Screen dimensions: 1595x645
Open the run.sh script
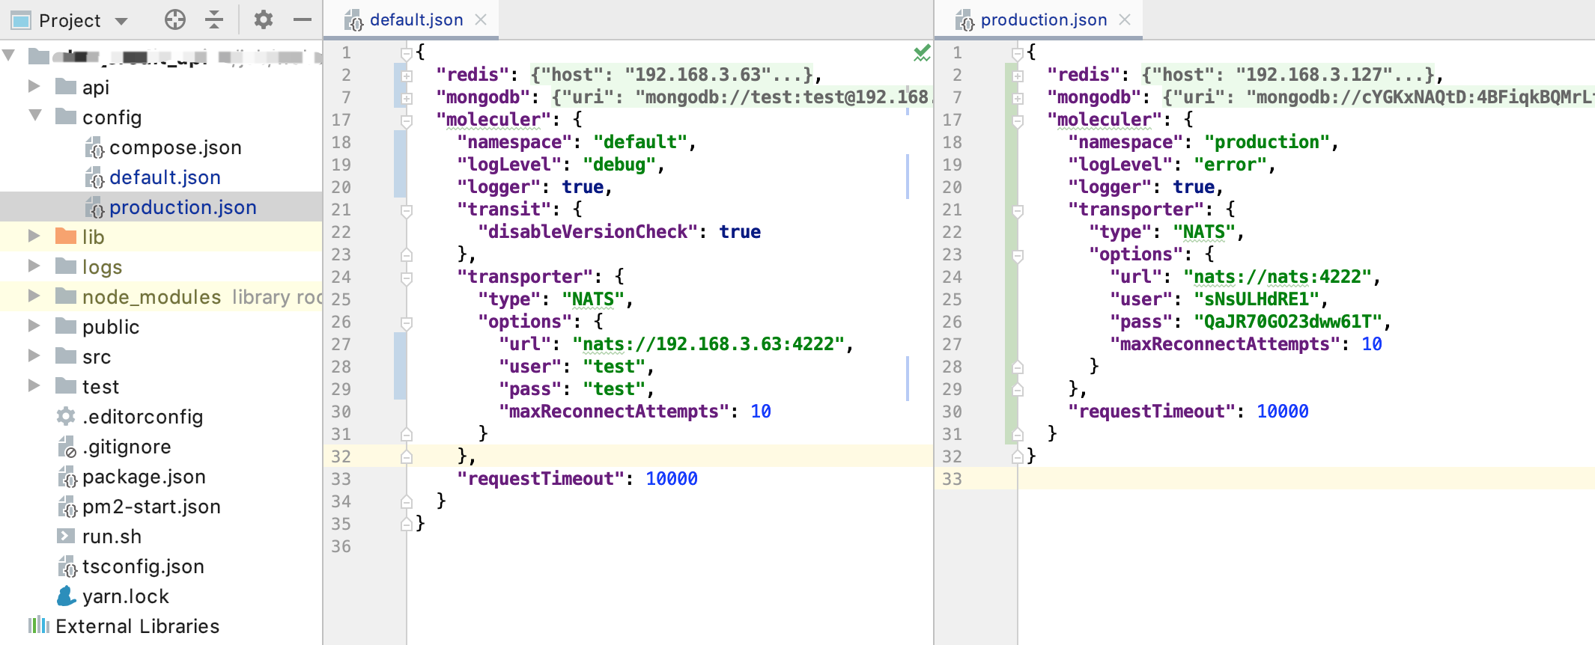(112, 537)
